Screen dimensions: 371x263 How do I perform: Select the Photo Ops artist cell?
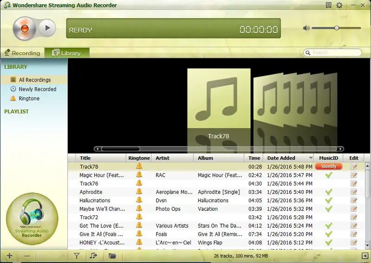tap(168, 209)
